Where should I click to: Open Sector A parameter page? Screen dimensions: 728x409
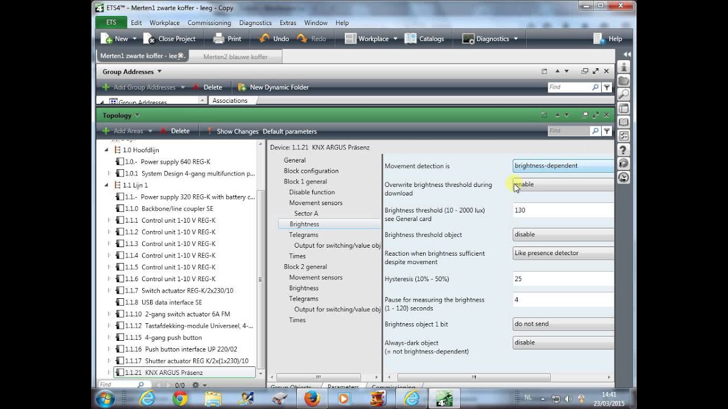(x=306, y=214)
